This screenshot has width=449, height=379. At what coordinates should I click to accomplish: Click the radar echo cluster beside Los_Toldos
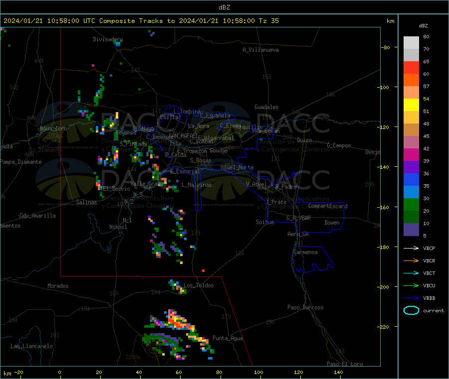click(x=178, y=287)
